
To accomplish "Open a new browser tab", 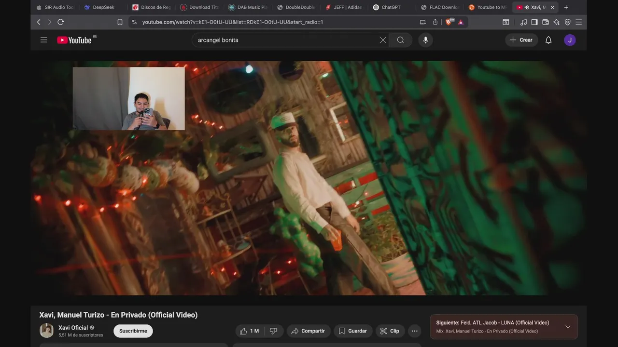I will 566,7.
